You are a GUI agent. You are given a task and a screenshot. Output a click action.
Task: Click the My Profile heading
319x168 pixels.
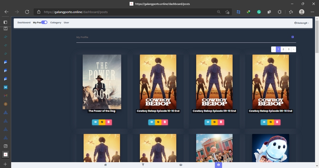(82, 37)
